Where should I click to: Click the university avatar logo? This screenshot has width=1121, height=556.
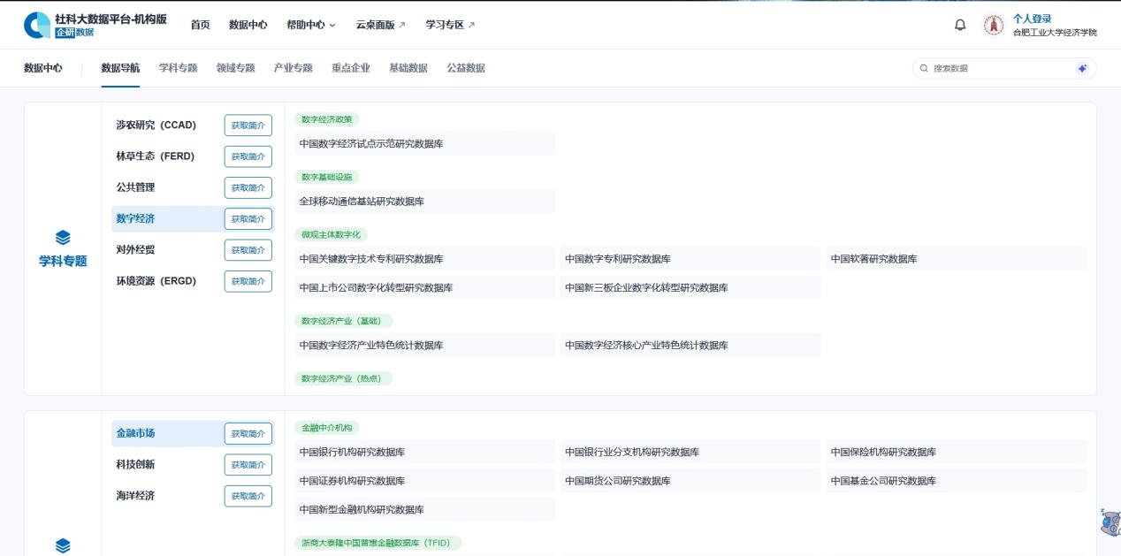click(x=994, y=26)
